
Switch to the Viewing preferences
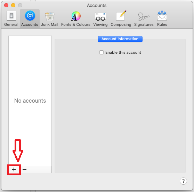(x=100, y=19)
